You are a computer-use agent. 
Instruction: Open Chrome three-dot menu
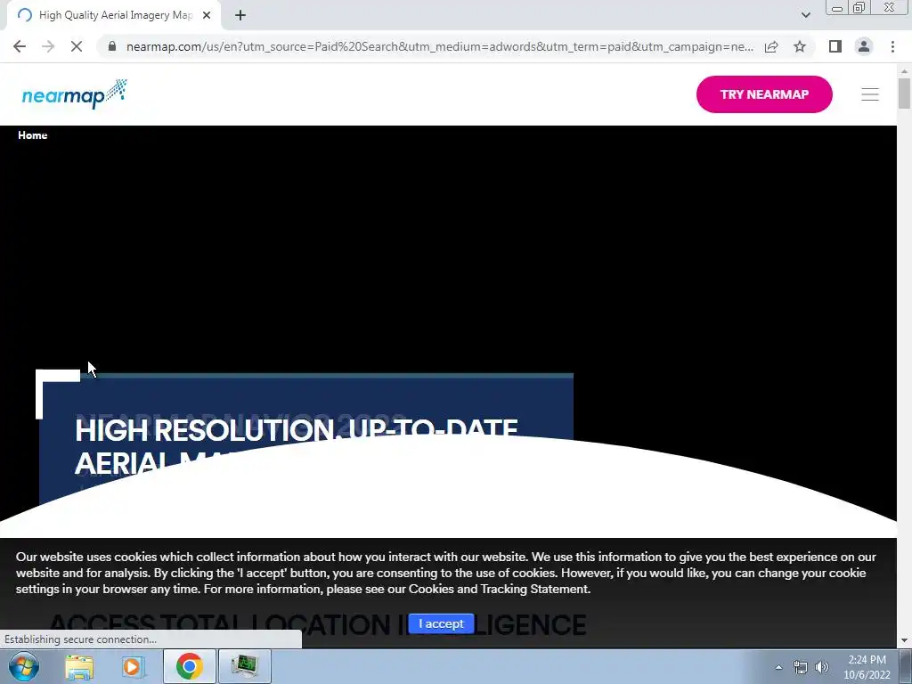click(x=892, y=46)
